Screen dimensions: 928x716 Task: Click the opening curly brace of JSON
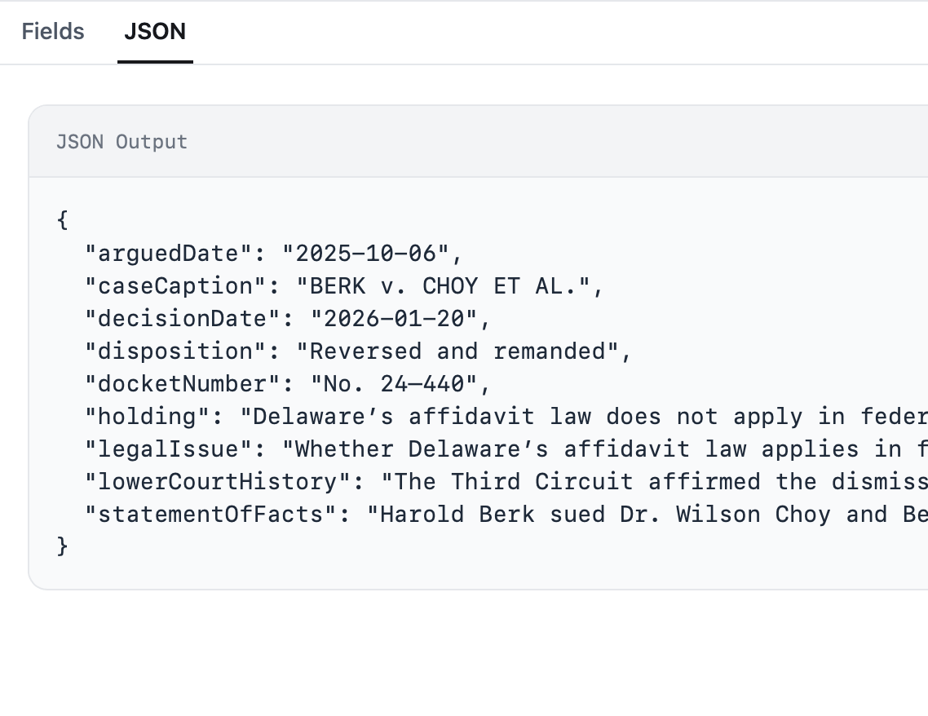click(x=63, y=220)
